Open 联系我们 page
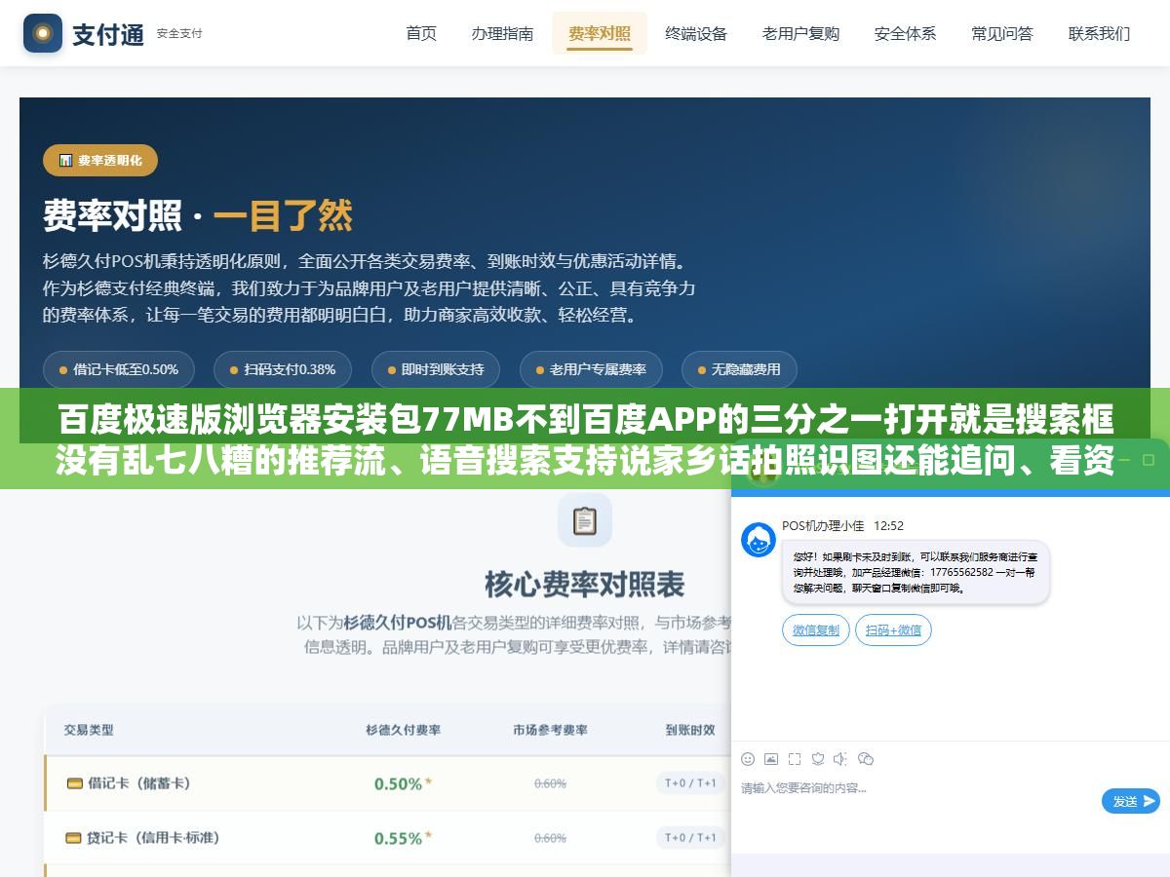This screenshot has width=1170, height=877. point(1099,33)
